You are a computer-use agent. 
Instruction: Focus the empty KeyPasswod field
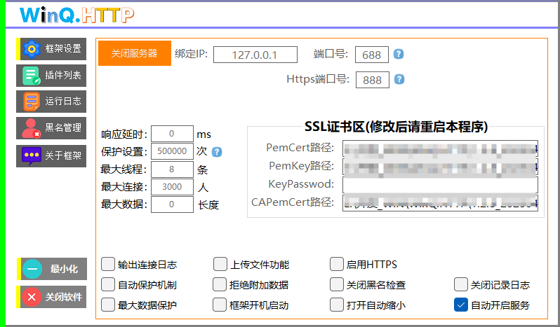(x=441, y=185)
